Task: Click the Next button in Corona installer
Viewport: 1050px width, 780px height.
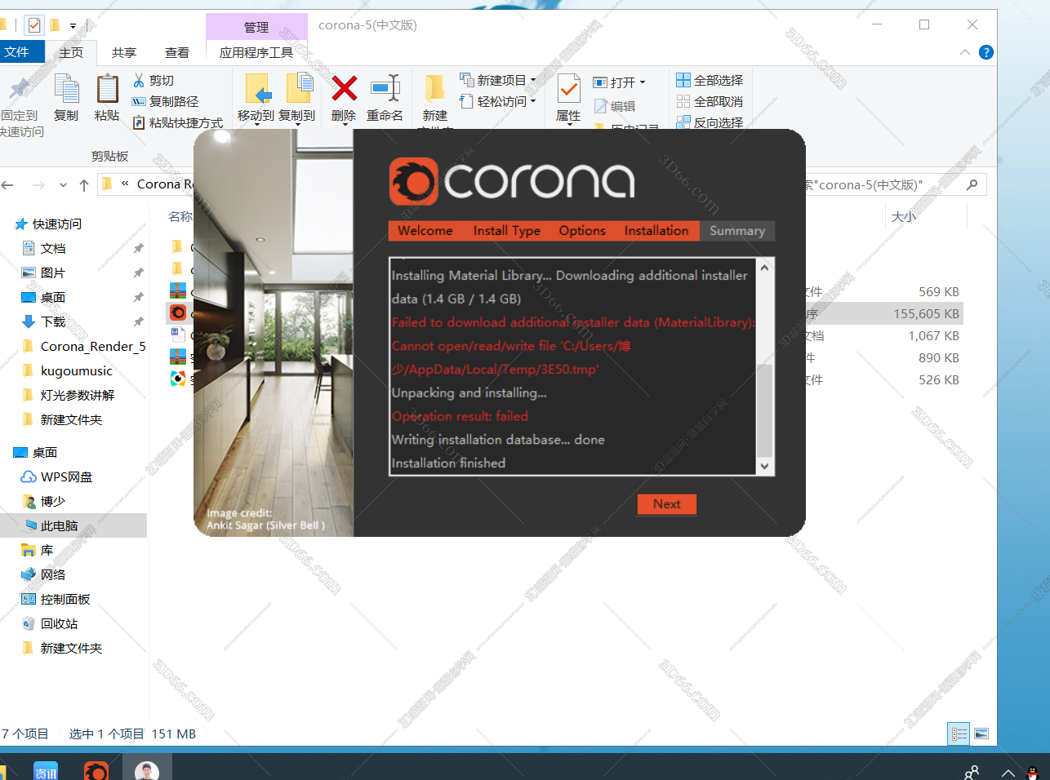Action: coord(667,504)
